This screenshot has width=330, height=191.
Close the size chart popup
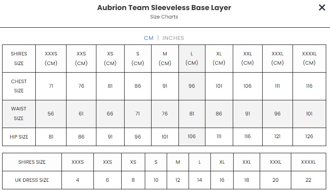click(x=322, y=7)
